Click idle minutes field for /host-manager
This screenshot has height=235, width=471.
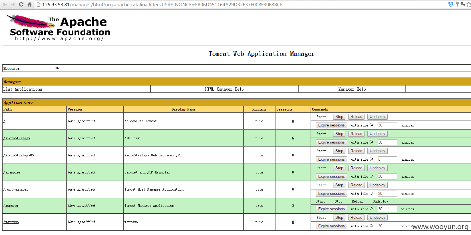387,194
